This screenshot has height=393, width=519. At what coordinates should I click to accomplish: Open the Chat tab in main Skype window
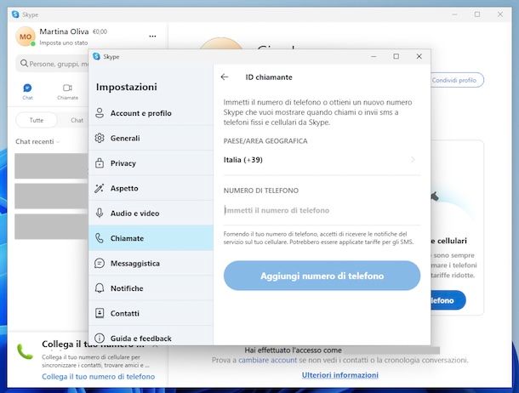[27, 91]
